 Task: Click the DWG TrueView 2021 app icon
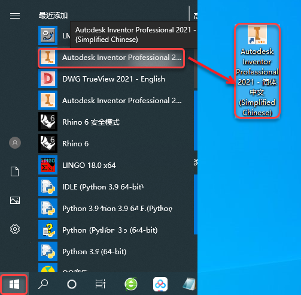coord(48,79)
